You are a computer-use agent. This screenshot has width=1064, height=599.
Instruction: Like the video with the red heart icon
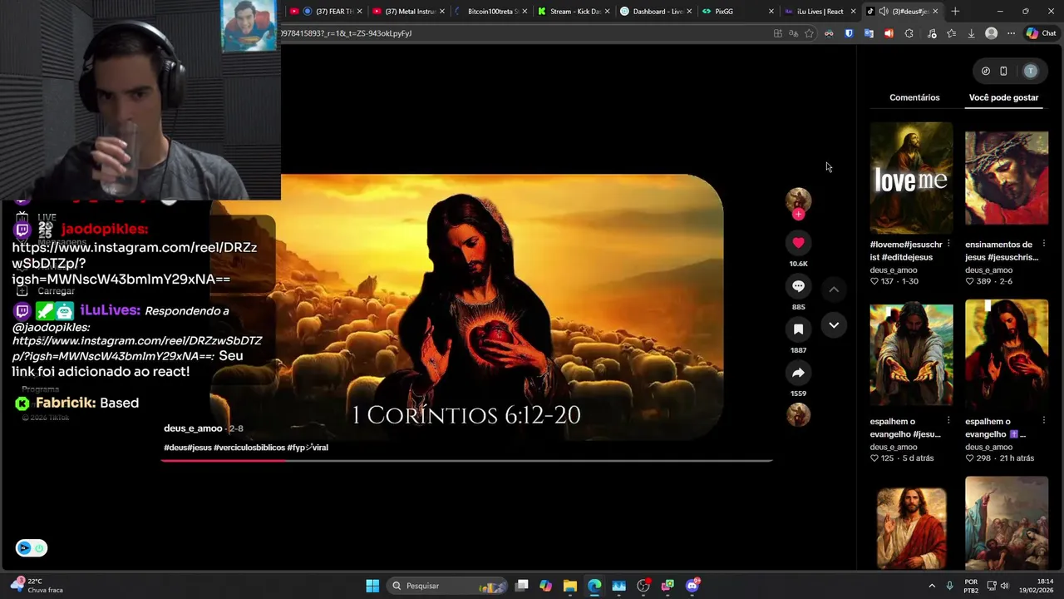tap(798, 243)
